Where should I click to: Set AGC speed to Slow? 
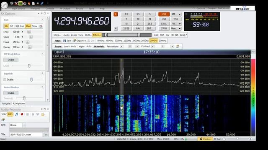pyautogui.click(x=34, y=26)
